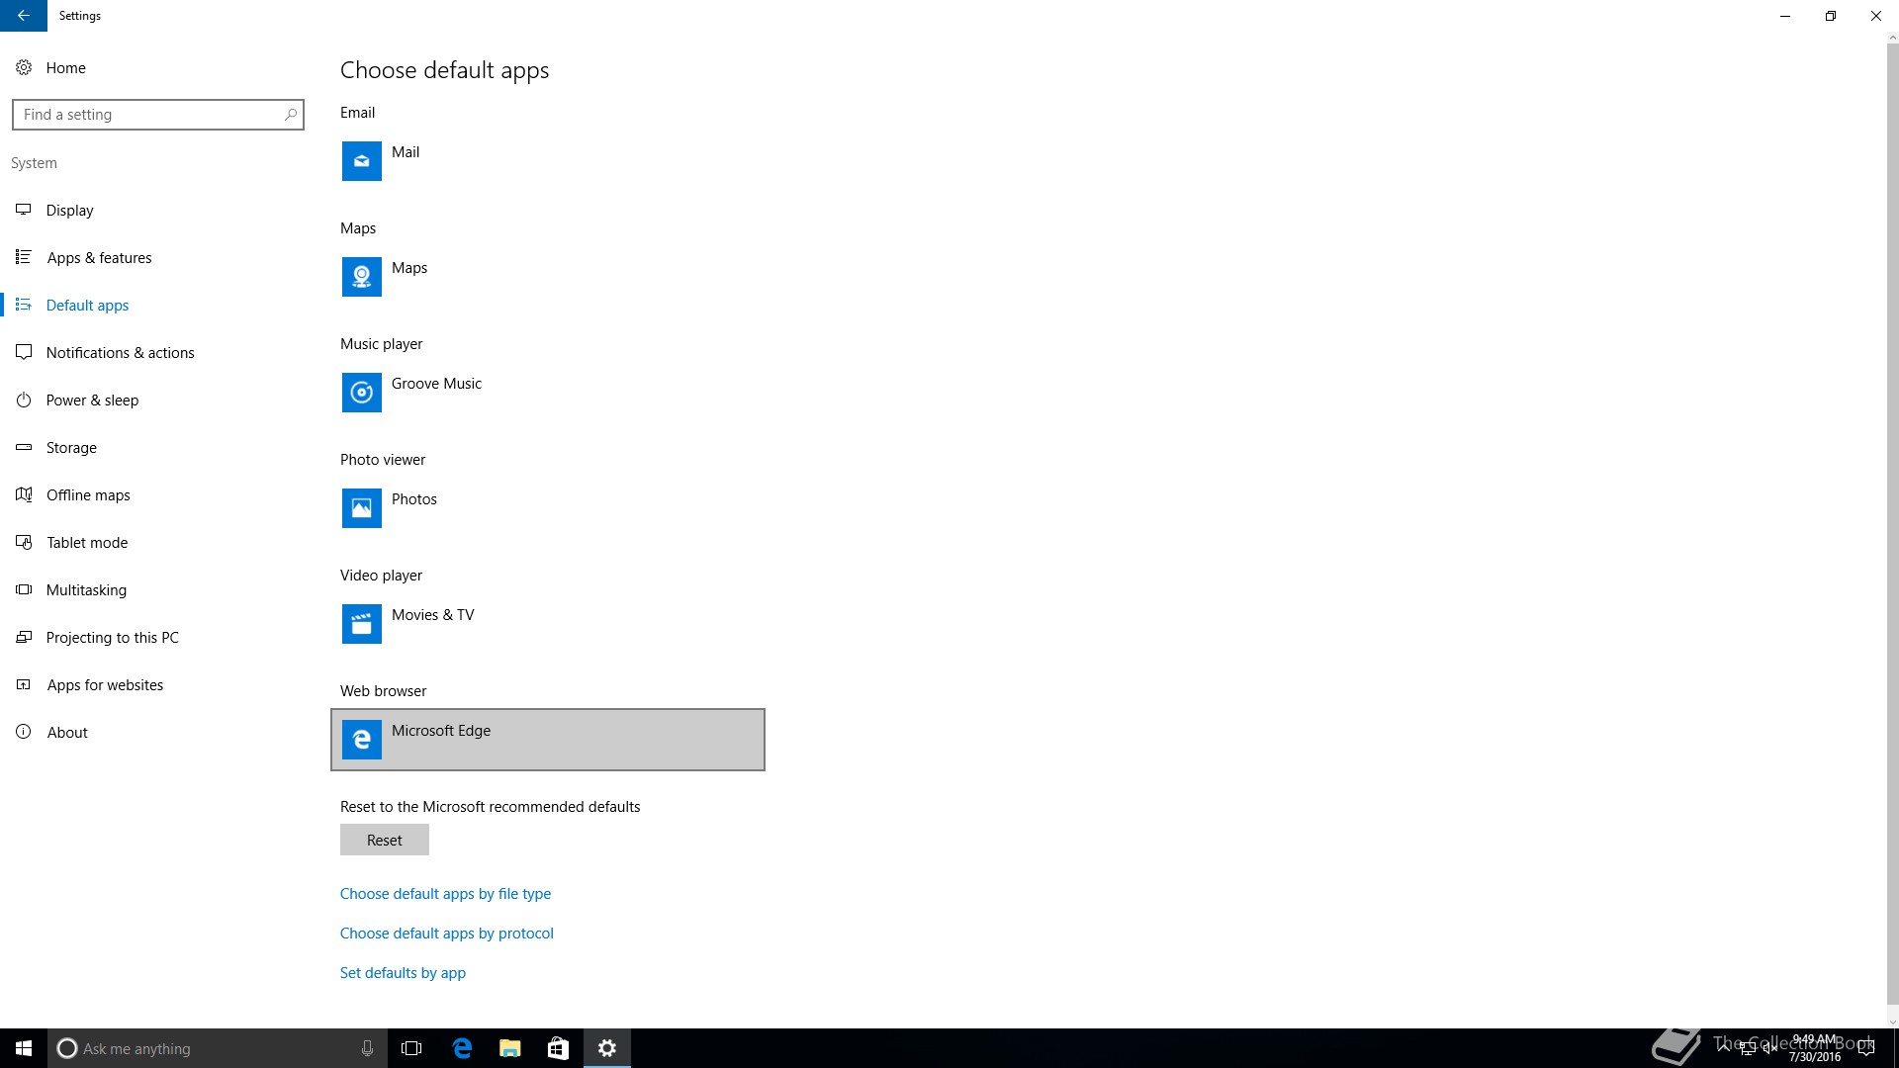1899x1068 pixels.
Task: Open Set defaults by app link
Action: [x=403, y=972]
